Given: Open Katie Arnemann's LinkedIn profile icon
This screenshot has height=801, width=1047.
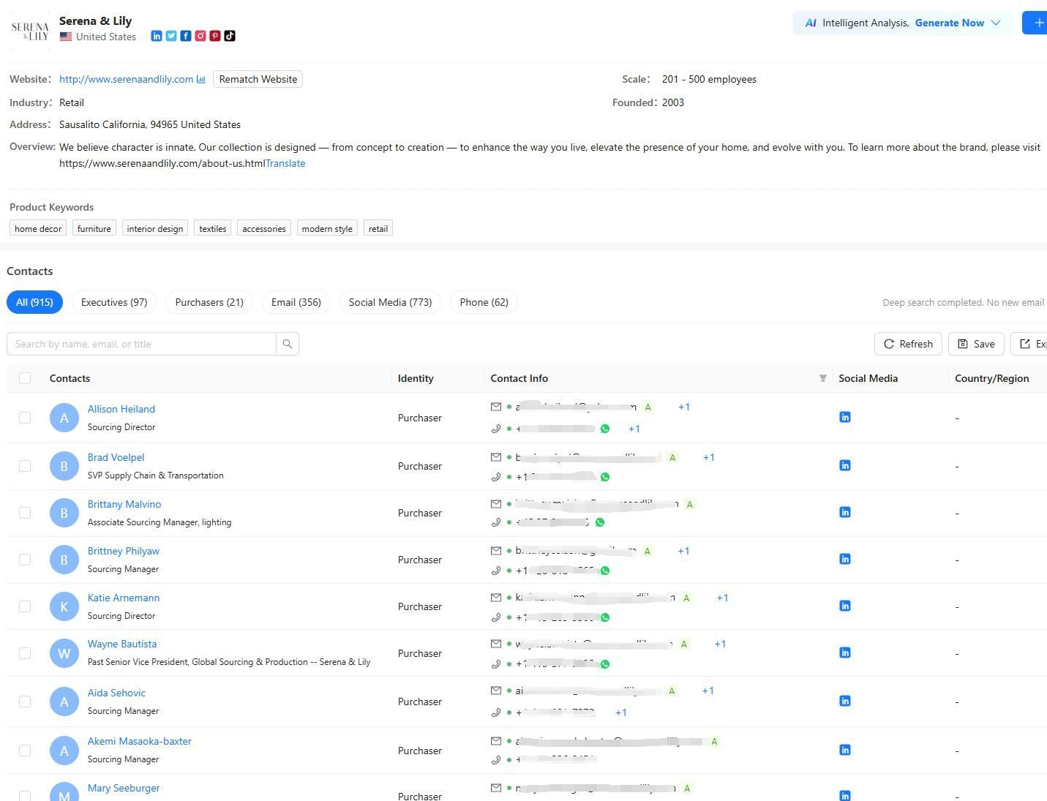Looking at the screenshot, I should coord(845,606).
